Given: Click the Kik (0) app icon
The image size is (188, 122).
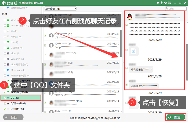Looking at the screenshot, I should click(x=8, y=31).
